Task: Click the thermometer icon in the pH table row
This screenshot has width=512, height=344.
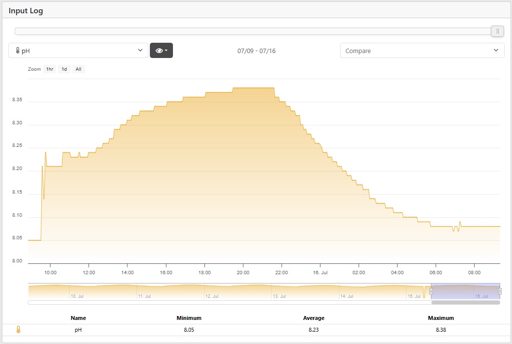Action: (x=19, y=330)
